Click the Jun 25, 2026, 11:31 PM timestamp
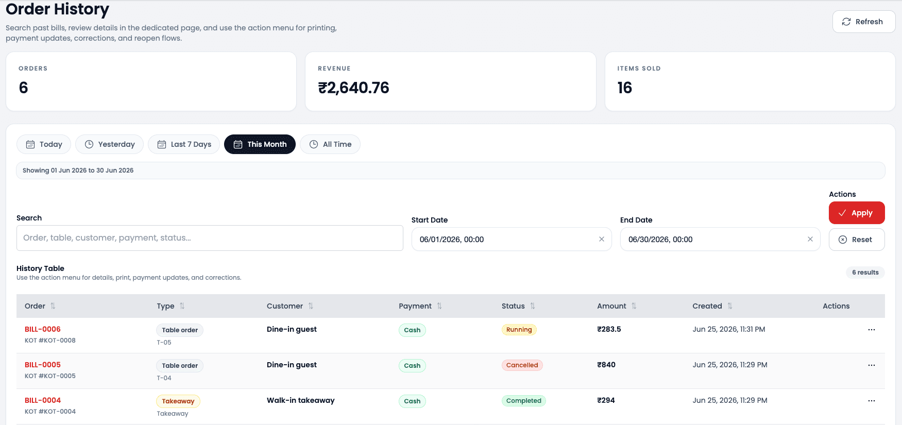 tap(729, 329)
